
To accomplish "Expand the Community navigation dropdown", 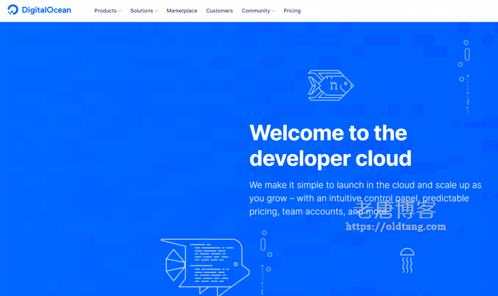I will click(x=258, y=10).
